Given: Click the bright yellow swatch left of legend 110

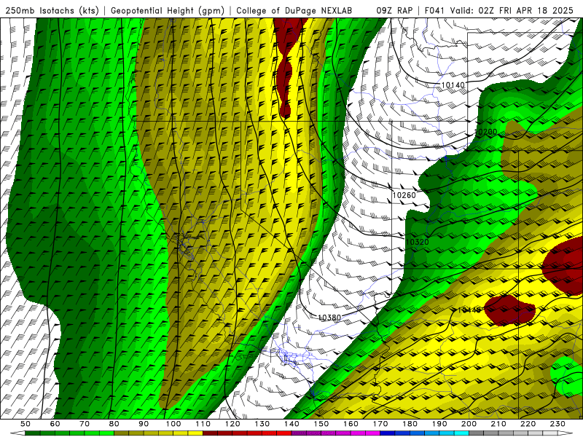Looking at the screenshot, I should point(195,433).
